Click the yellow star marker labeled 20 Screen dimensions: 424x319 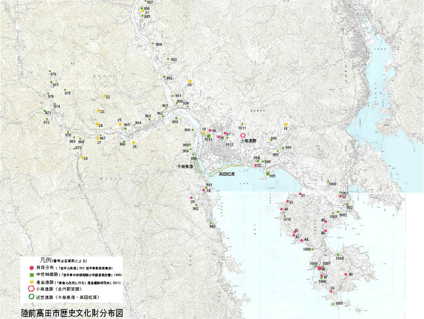pos(190,81)
